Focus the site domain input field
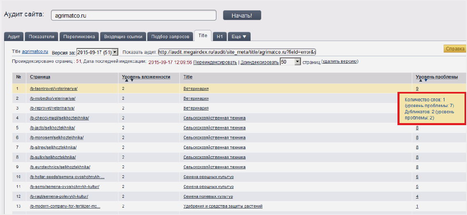467x215 pixels. [x=134, y=15]
